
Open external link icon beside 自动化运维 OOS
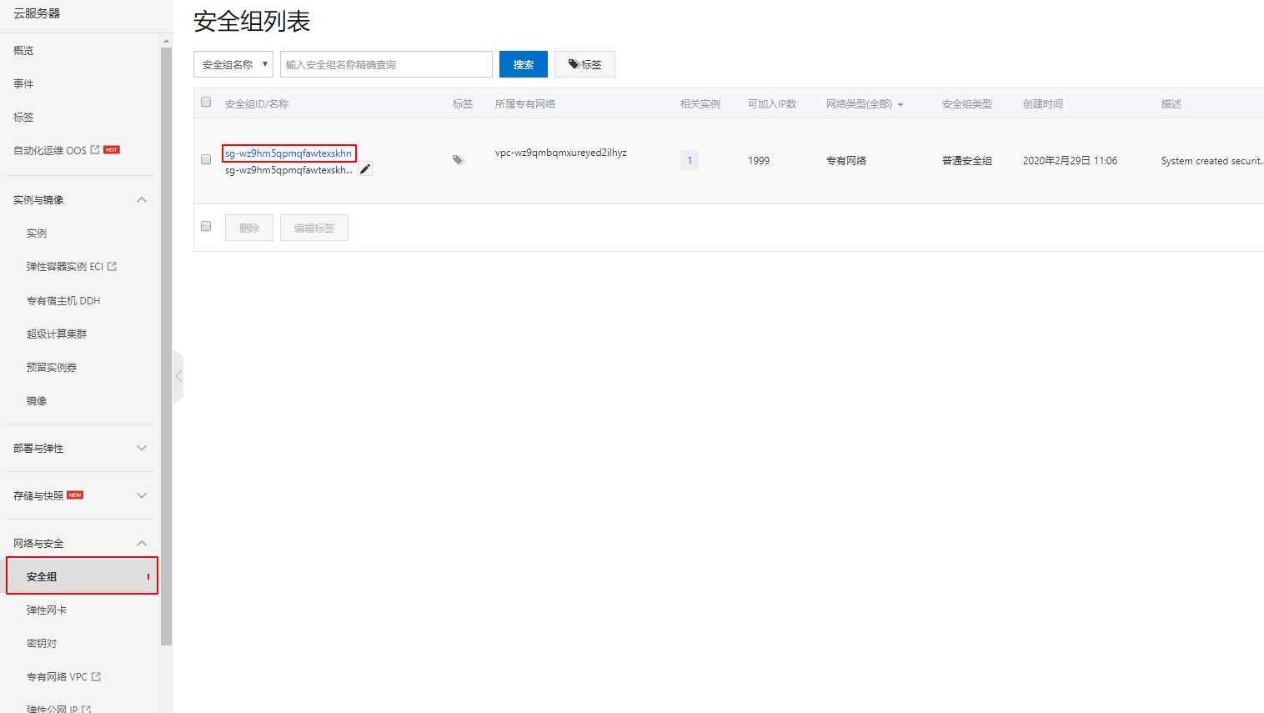pos(95,150)
